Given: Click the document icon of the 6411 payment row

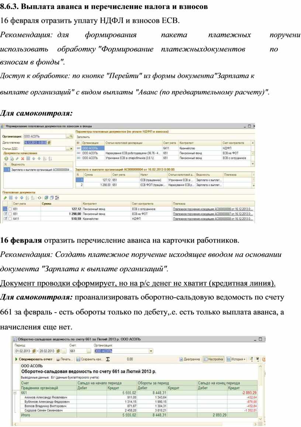Looking at the screenshot, I should pos(5,219).
